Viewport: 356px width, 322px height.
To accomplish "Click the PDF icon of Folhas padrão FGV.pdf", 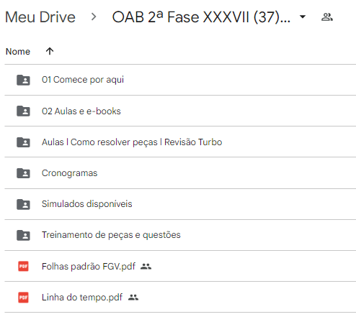I will point(23,266).
